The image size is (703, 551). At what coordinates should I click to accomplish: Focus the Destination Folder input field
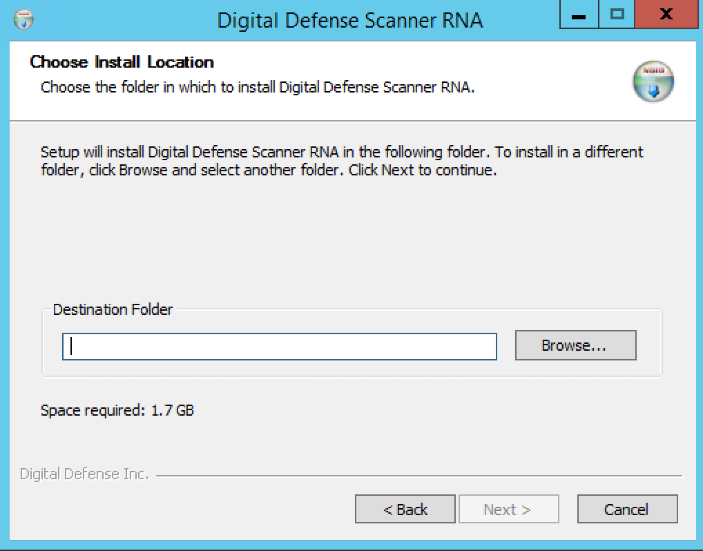[x=279, y=346]
